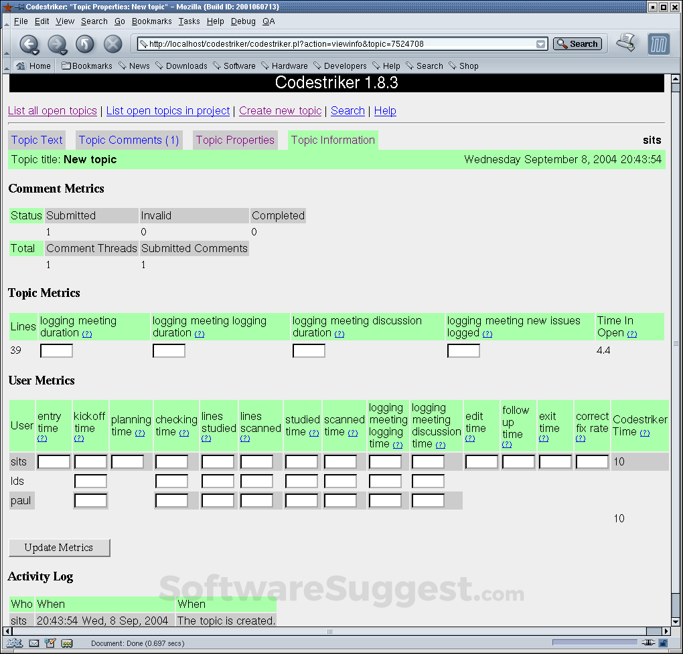683x654 pixels.
Task: Click the entry time field for user sits
Action: pos(54,461)
